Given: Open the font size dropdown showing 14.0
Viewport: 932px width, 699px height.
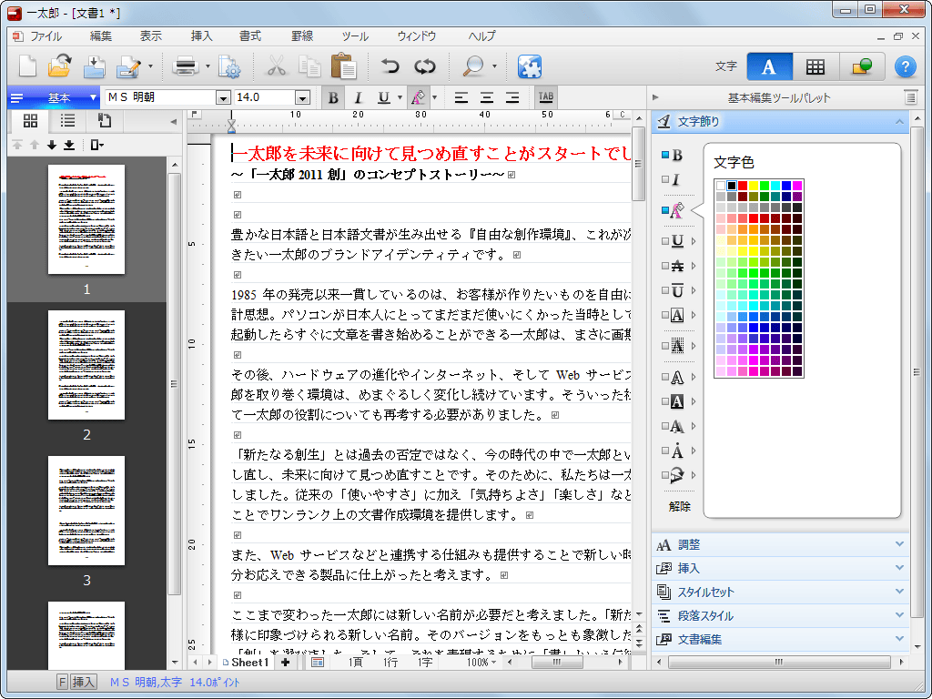Looking at the screenshot, I should pyautogui.click(x=302, y=97).
